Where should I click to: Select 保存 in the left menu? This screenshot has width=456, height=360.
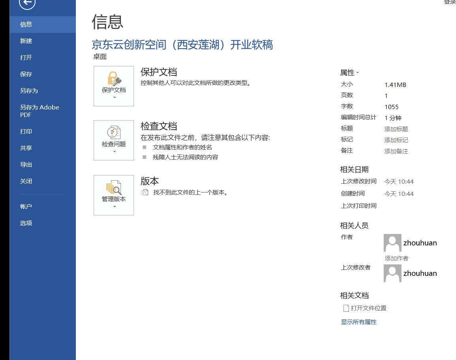(x=43, y=74)
